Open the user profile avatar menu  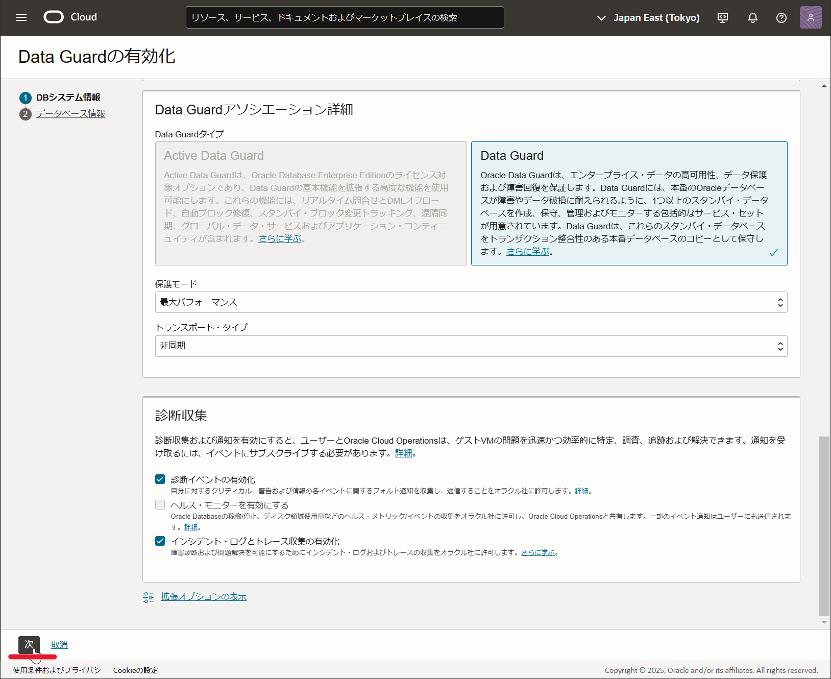810,17
